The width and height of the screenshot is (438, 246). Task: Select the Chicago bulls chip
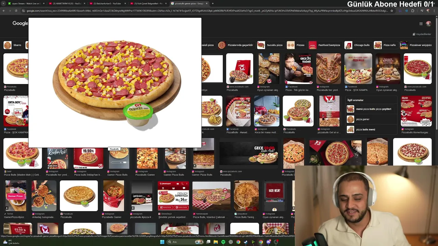358,45
